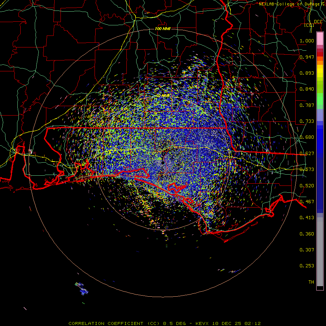The width and height of the screenshot is (326, 326).
Task: Click the black radar site dot at center
Action: pos(163,163)
